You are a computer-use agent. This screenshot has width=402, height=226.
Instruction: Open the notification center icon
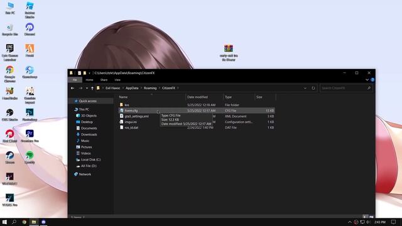tap(394, 222)
